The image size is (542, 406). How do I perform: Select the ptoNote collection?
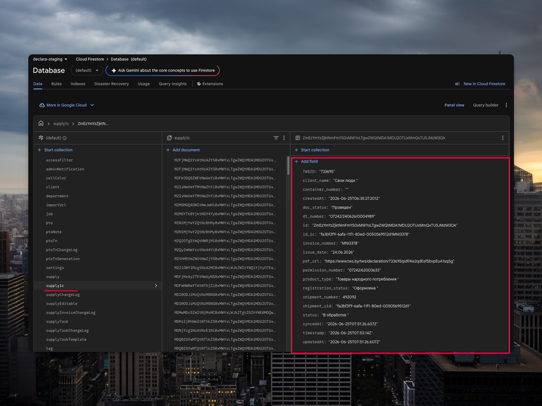(x=54, y=232)
